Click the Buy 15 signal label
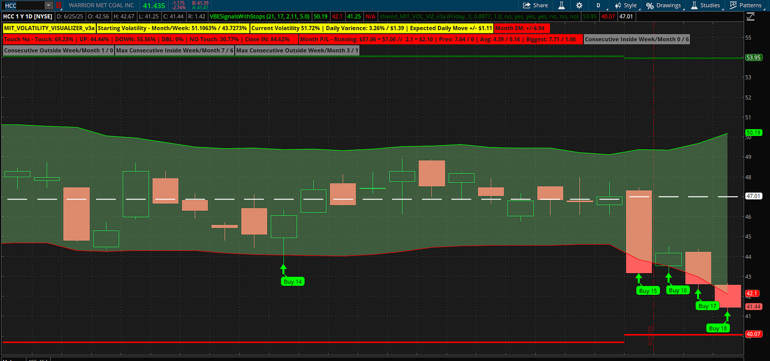The height and width of the screenshot is (361, 770). pos(648,291)
